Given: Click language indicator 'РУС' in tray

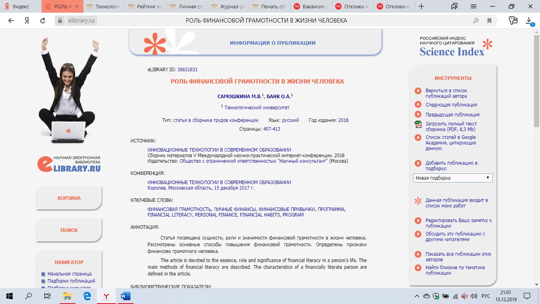Looking at the screenshot, I should pyautogui.click(x=485, y=296).
